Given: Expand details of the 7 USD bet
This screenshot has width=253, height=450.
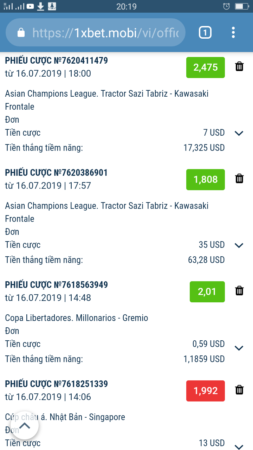Looking at the screenshot, I should (239, 133).
